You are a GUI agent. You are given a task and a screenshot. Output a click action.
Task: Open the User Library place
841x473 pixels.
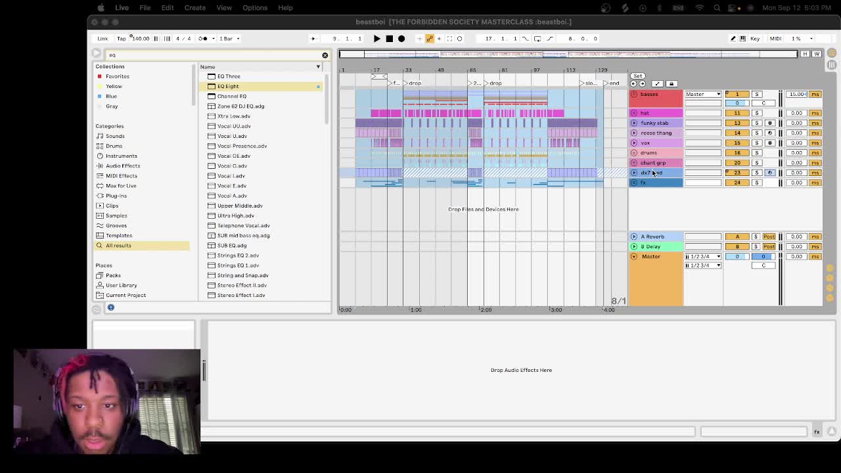tap(122, 285)
